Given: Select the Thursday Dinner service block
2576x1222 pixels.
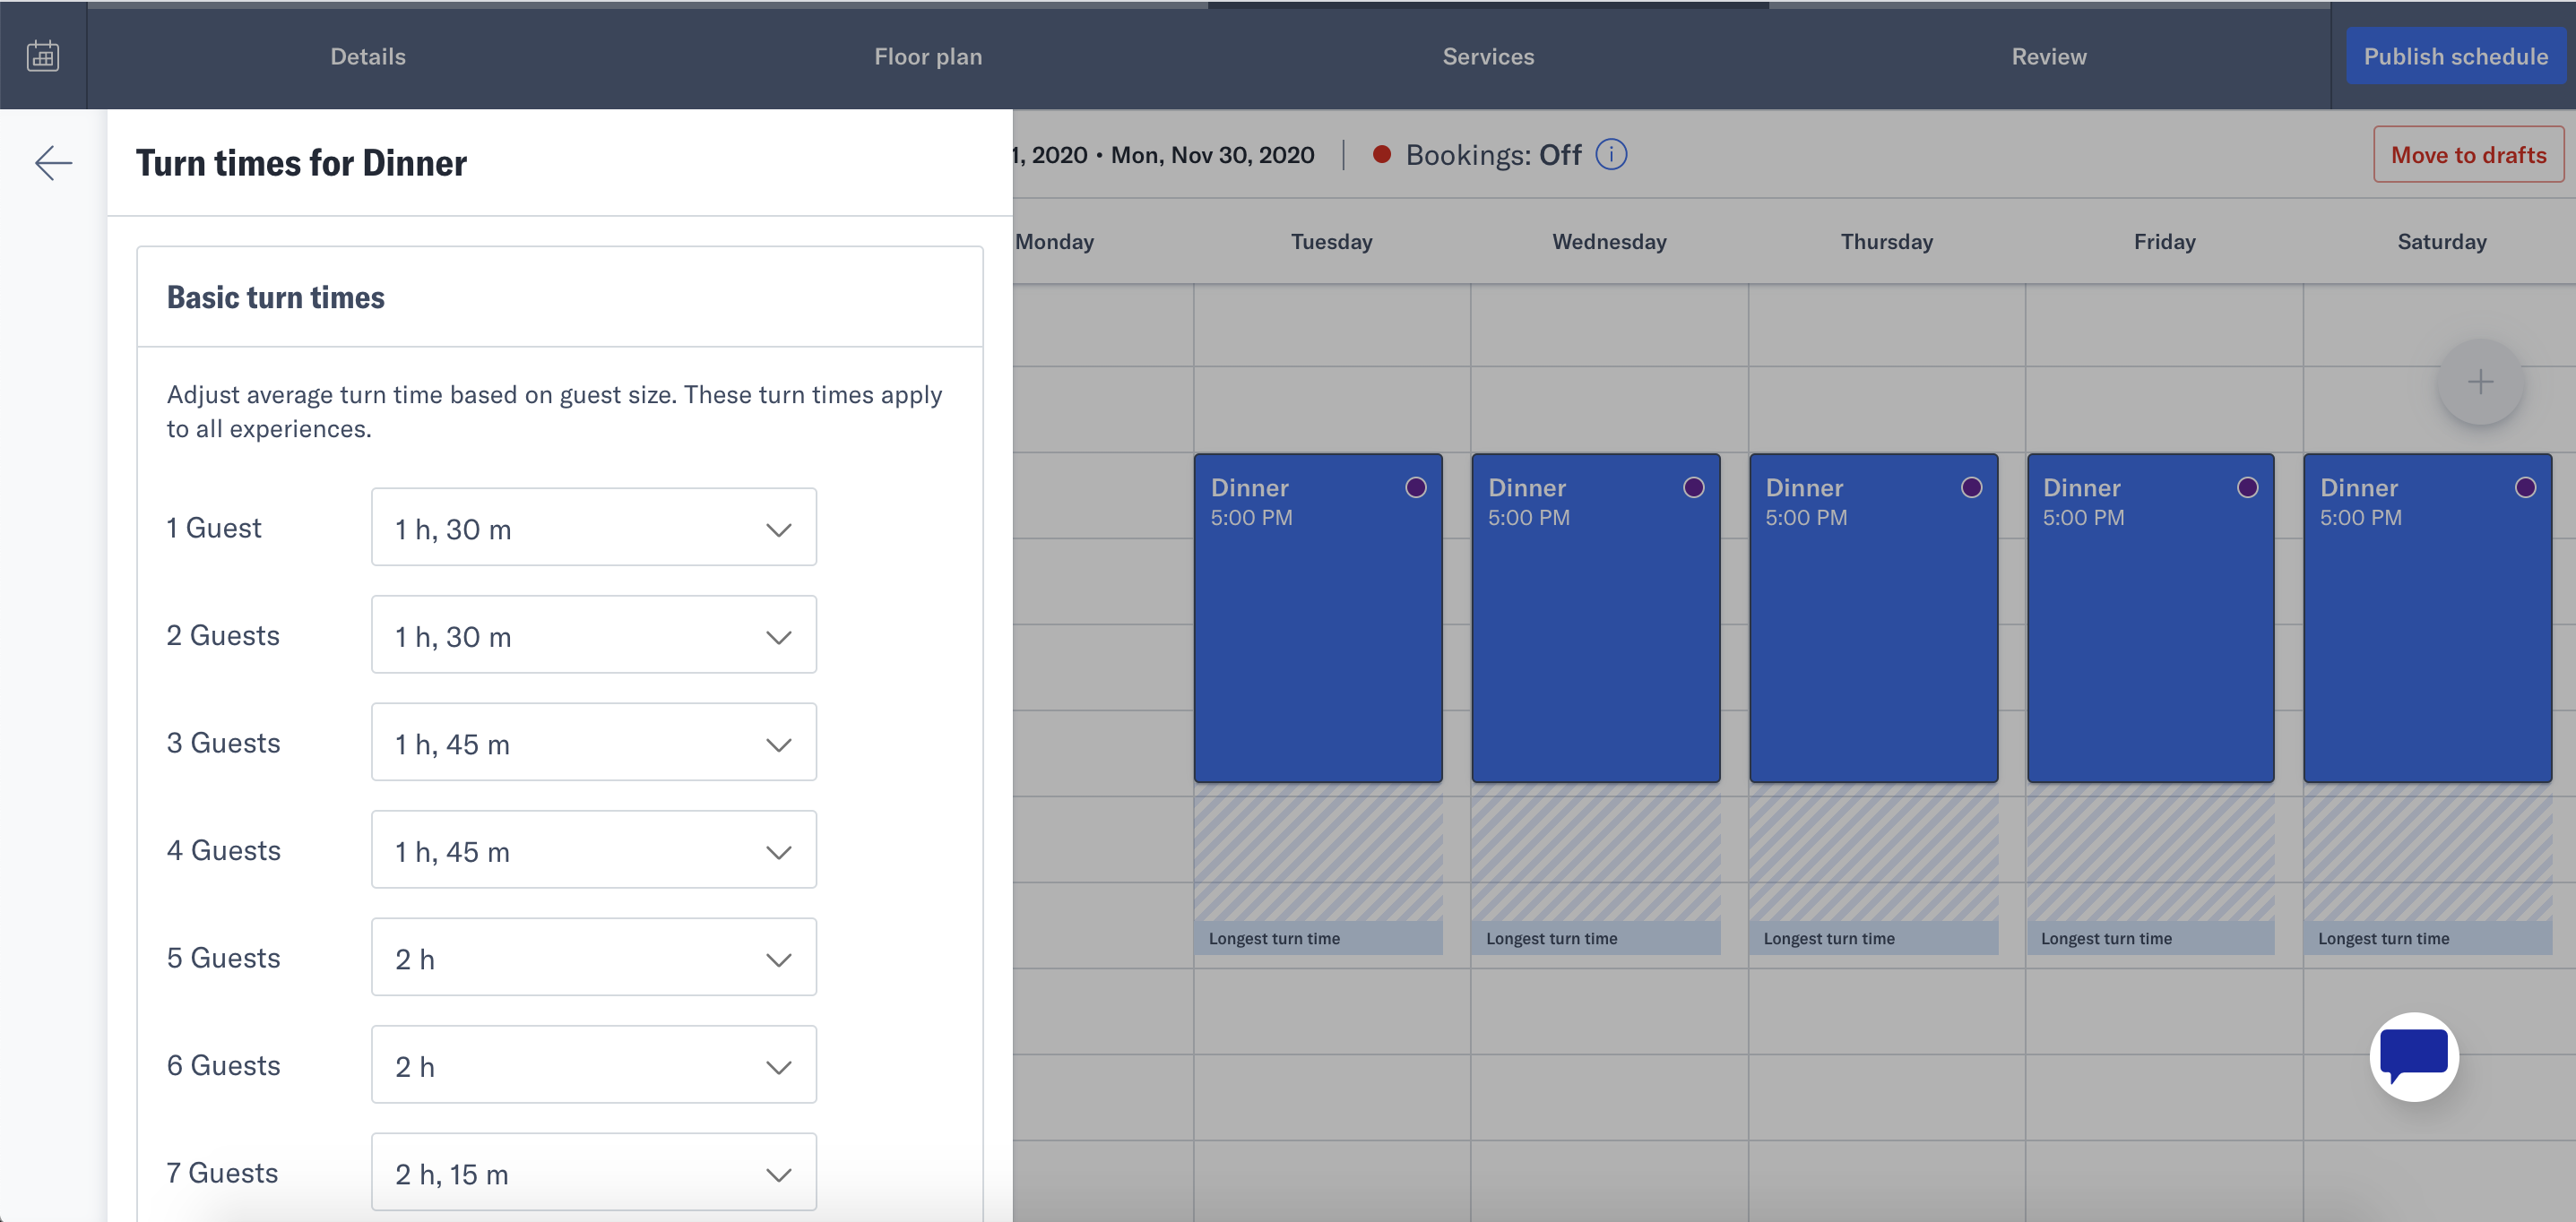Looking at the screenshot, I should (x=1873, y=618).
